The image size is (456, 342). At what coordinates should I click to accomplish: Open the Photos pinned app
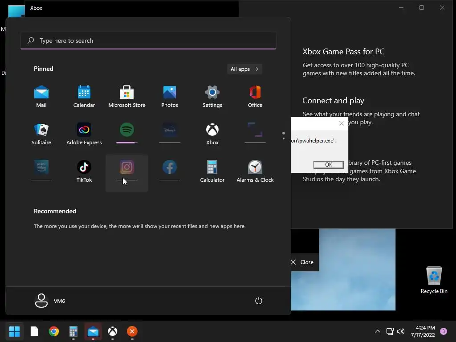click(x=170, y=97)
